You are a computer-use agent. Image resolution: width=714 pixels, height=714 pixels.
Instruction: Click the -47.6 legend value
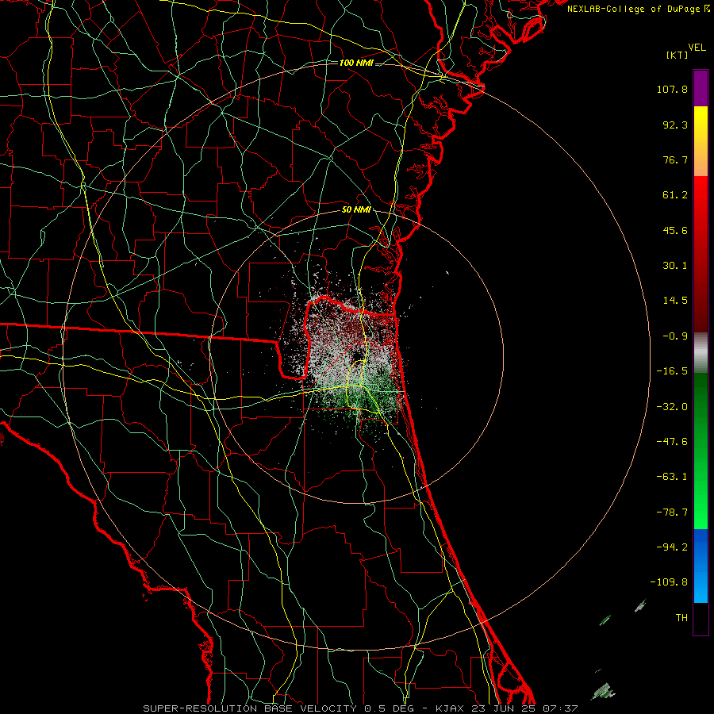(x=672, y=442)
